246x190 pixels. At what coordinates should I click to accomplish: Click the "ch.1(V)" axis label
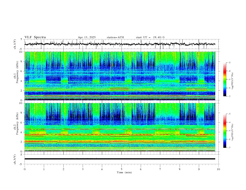(x=15, y=44)
